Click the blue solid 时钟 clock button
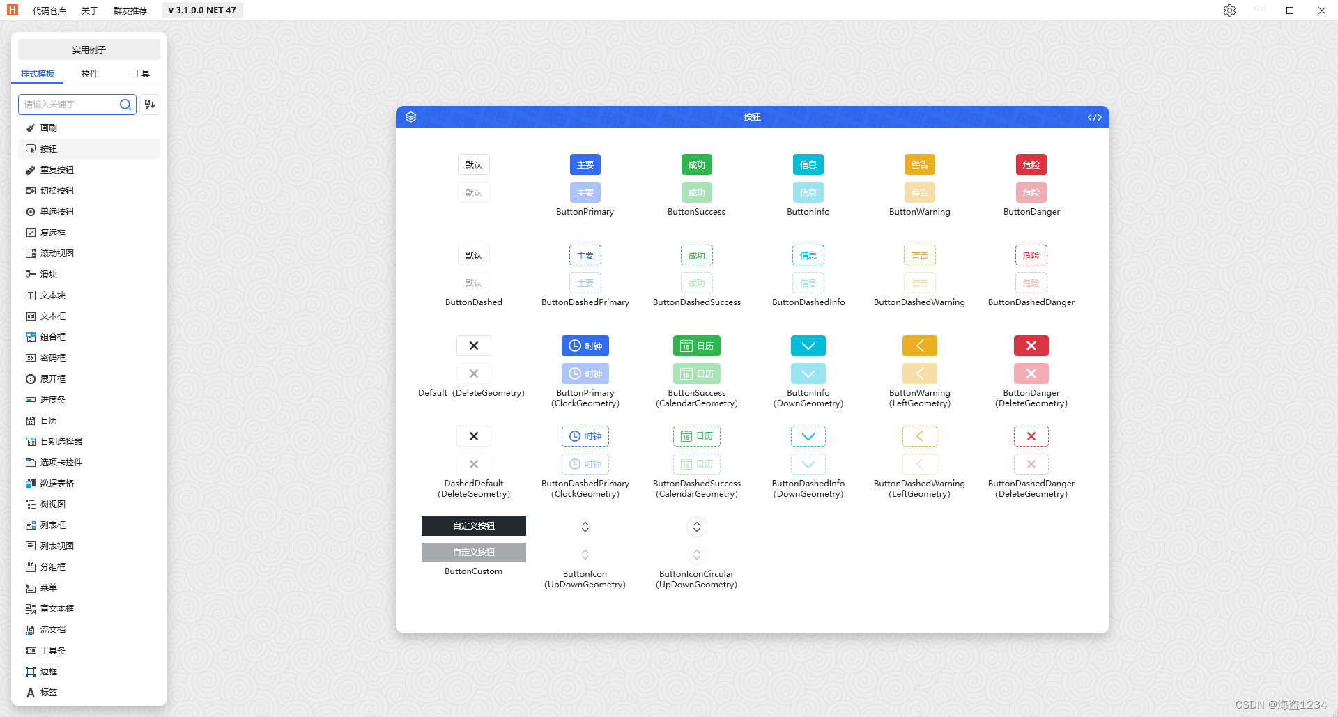 [x=585, y=346]
